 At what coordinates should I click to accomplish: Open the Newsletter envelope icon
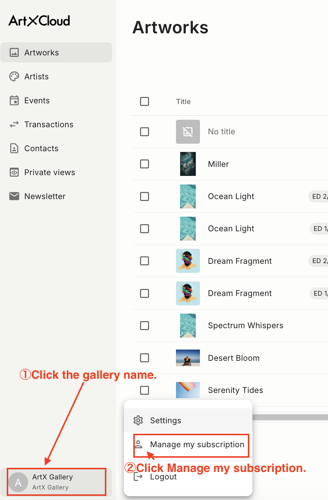[x=14, y=196]
